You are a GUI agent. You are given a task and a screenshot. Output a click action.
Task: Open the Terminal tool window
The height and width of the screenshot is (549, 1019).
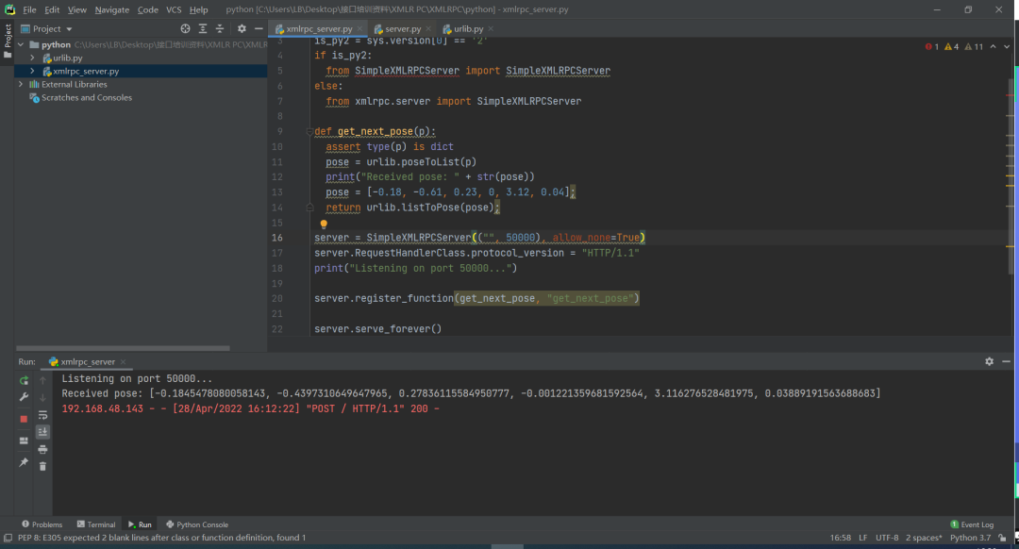[x=96, y=524]
